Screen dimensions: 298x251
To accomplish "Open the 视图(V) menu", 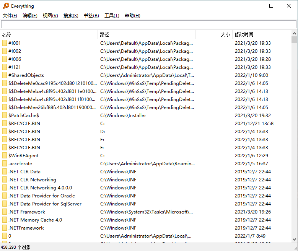I will (50, 16).
